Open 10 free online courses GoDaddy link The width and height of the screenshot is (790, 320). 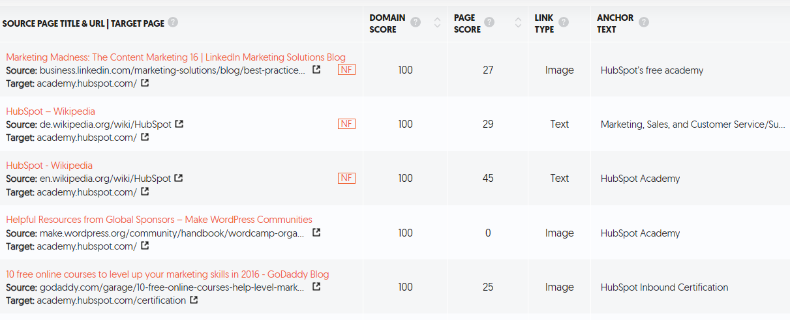pyautogui.click(x=168, y=274)
